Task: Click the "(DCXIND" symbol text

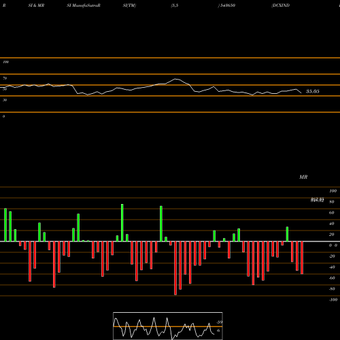Action: pyautogui.click(x=281, y=5)
